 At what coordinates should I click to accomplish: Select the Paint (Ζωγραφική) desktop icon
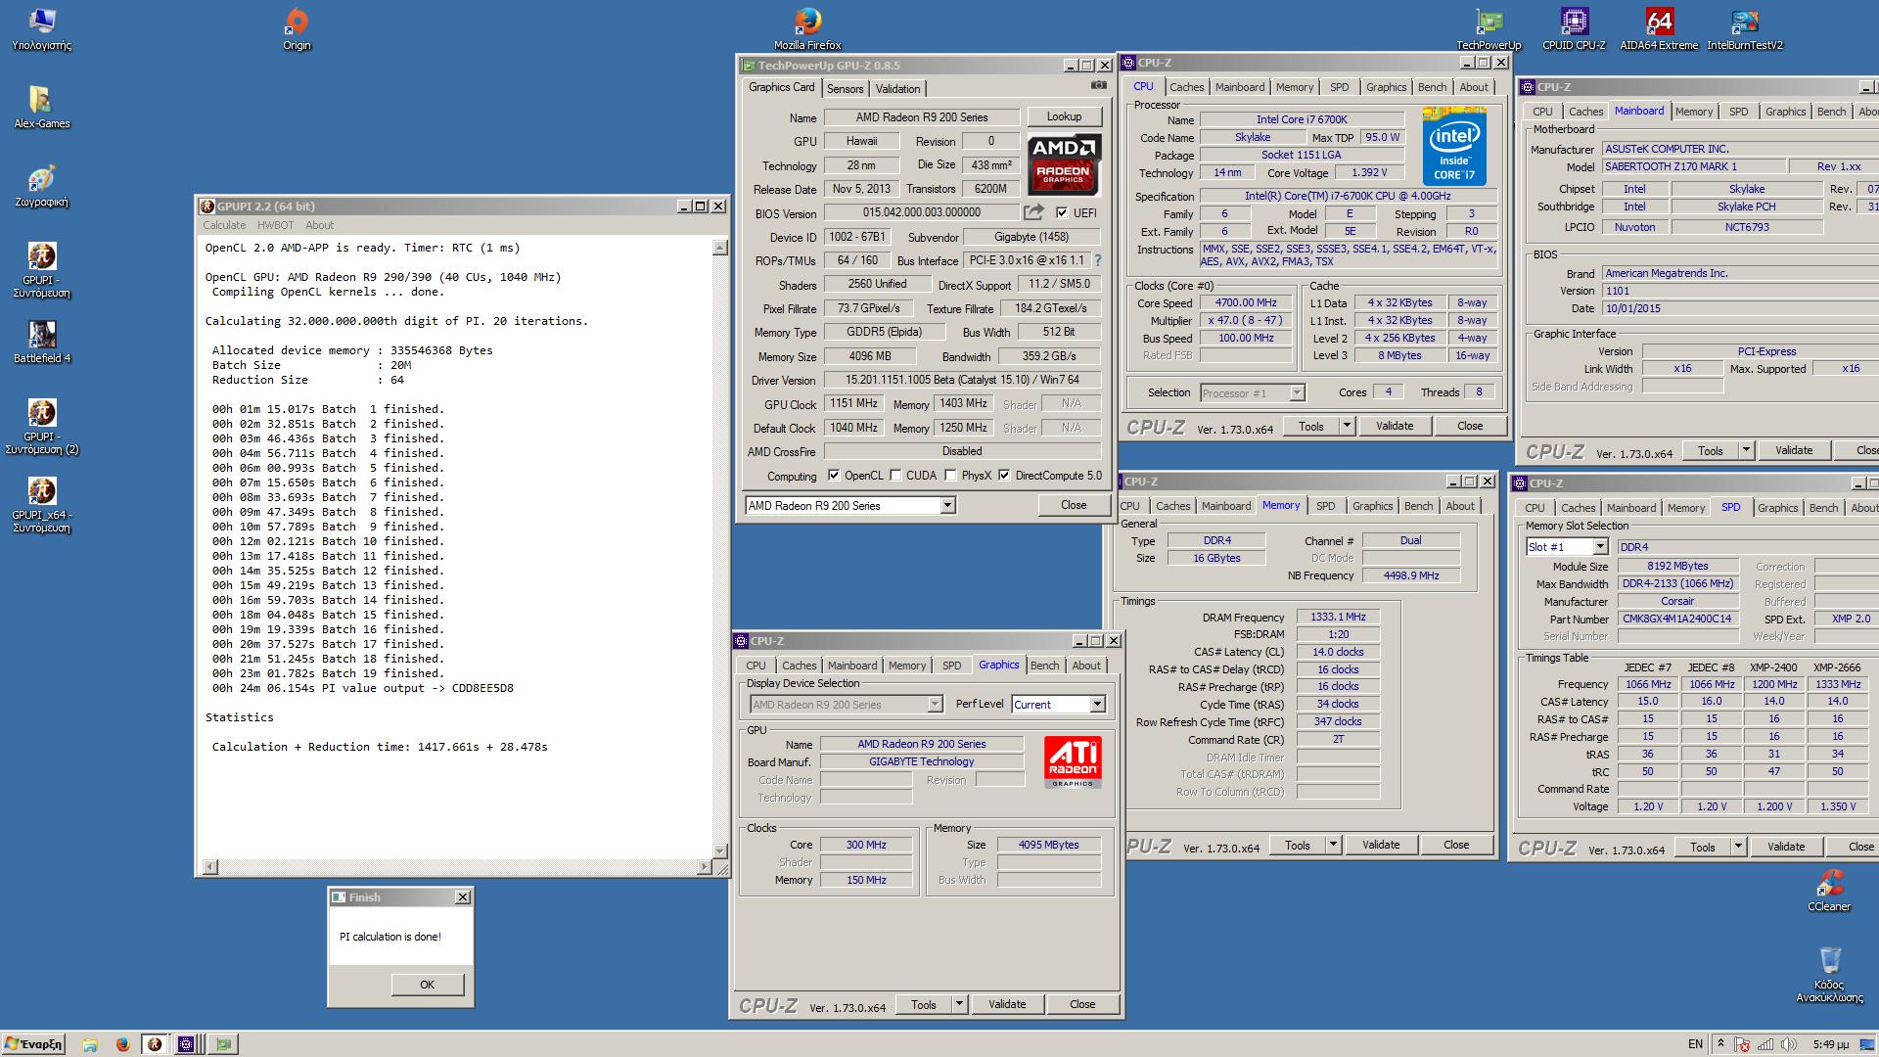41,184
